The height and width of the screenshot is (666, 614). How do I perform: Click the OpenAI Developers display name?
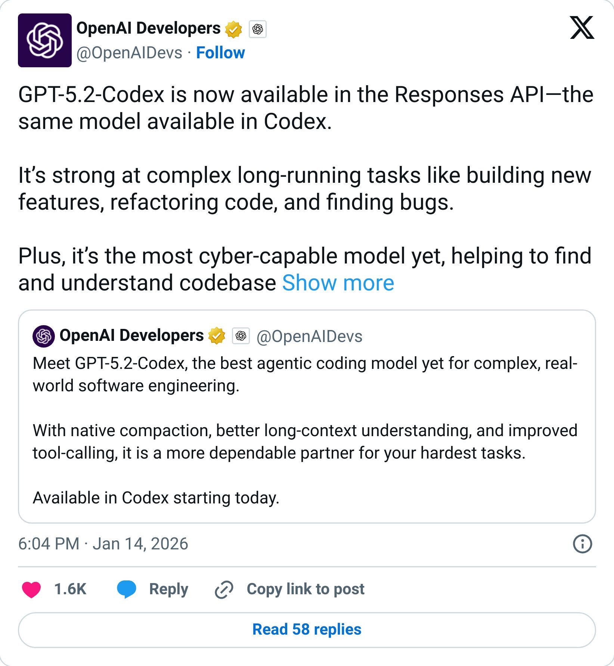149,27
